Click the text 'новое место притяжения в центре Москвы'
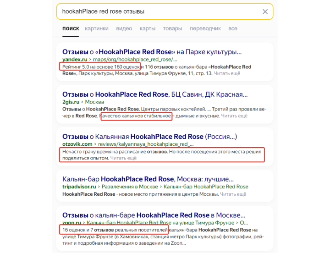Image resolution: width=330 pixels, height=253 pixels. pyautogui.click(x=169, y=194)
